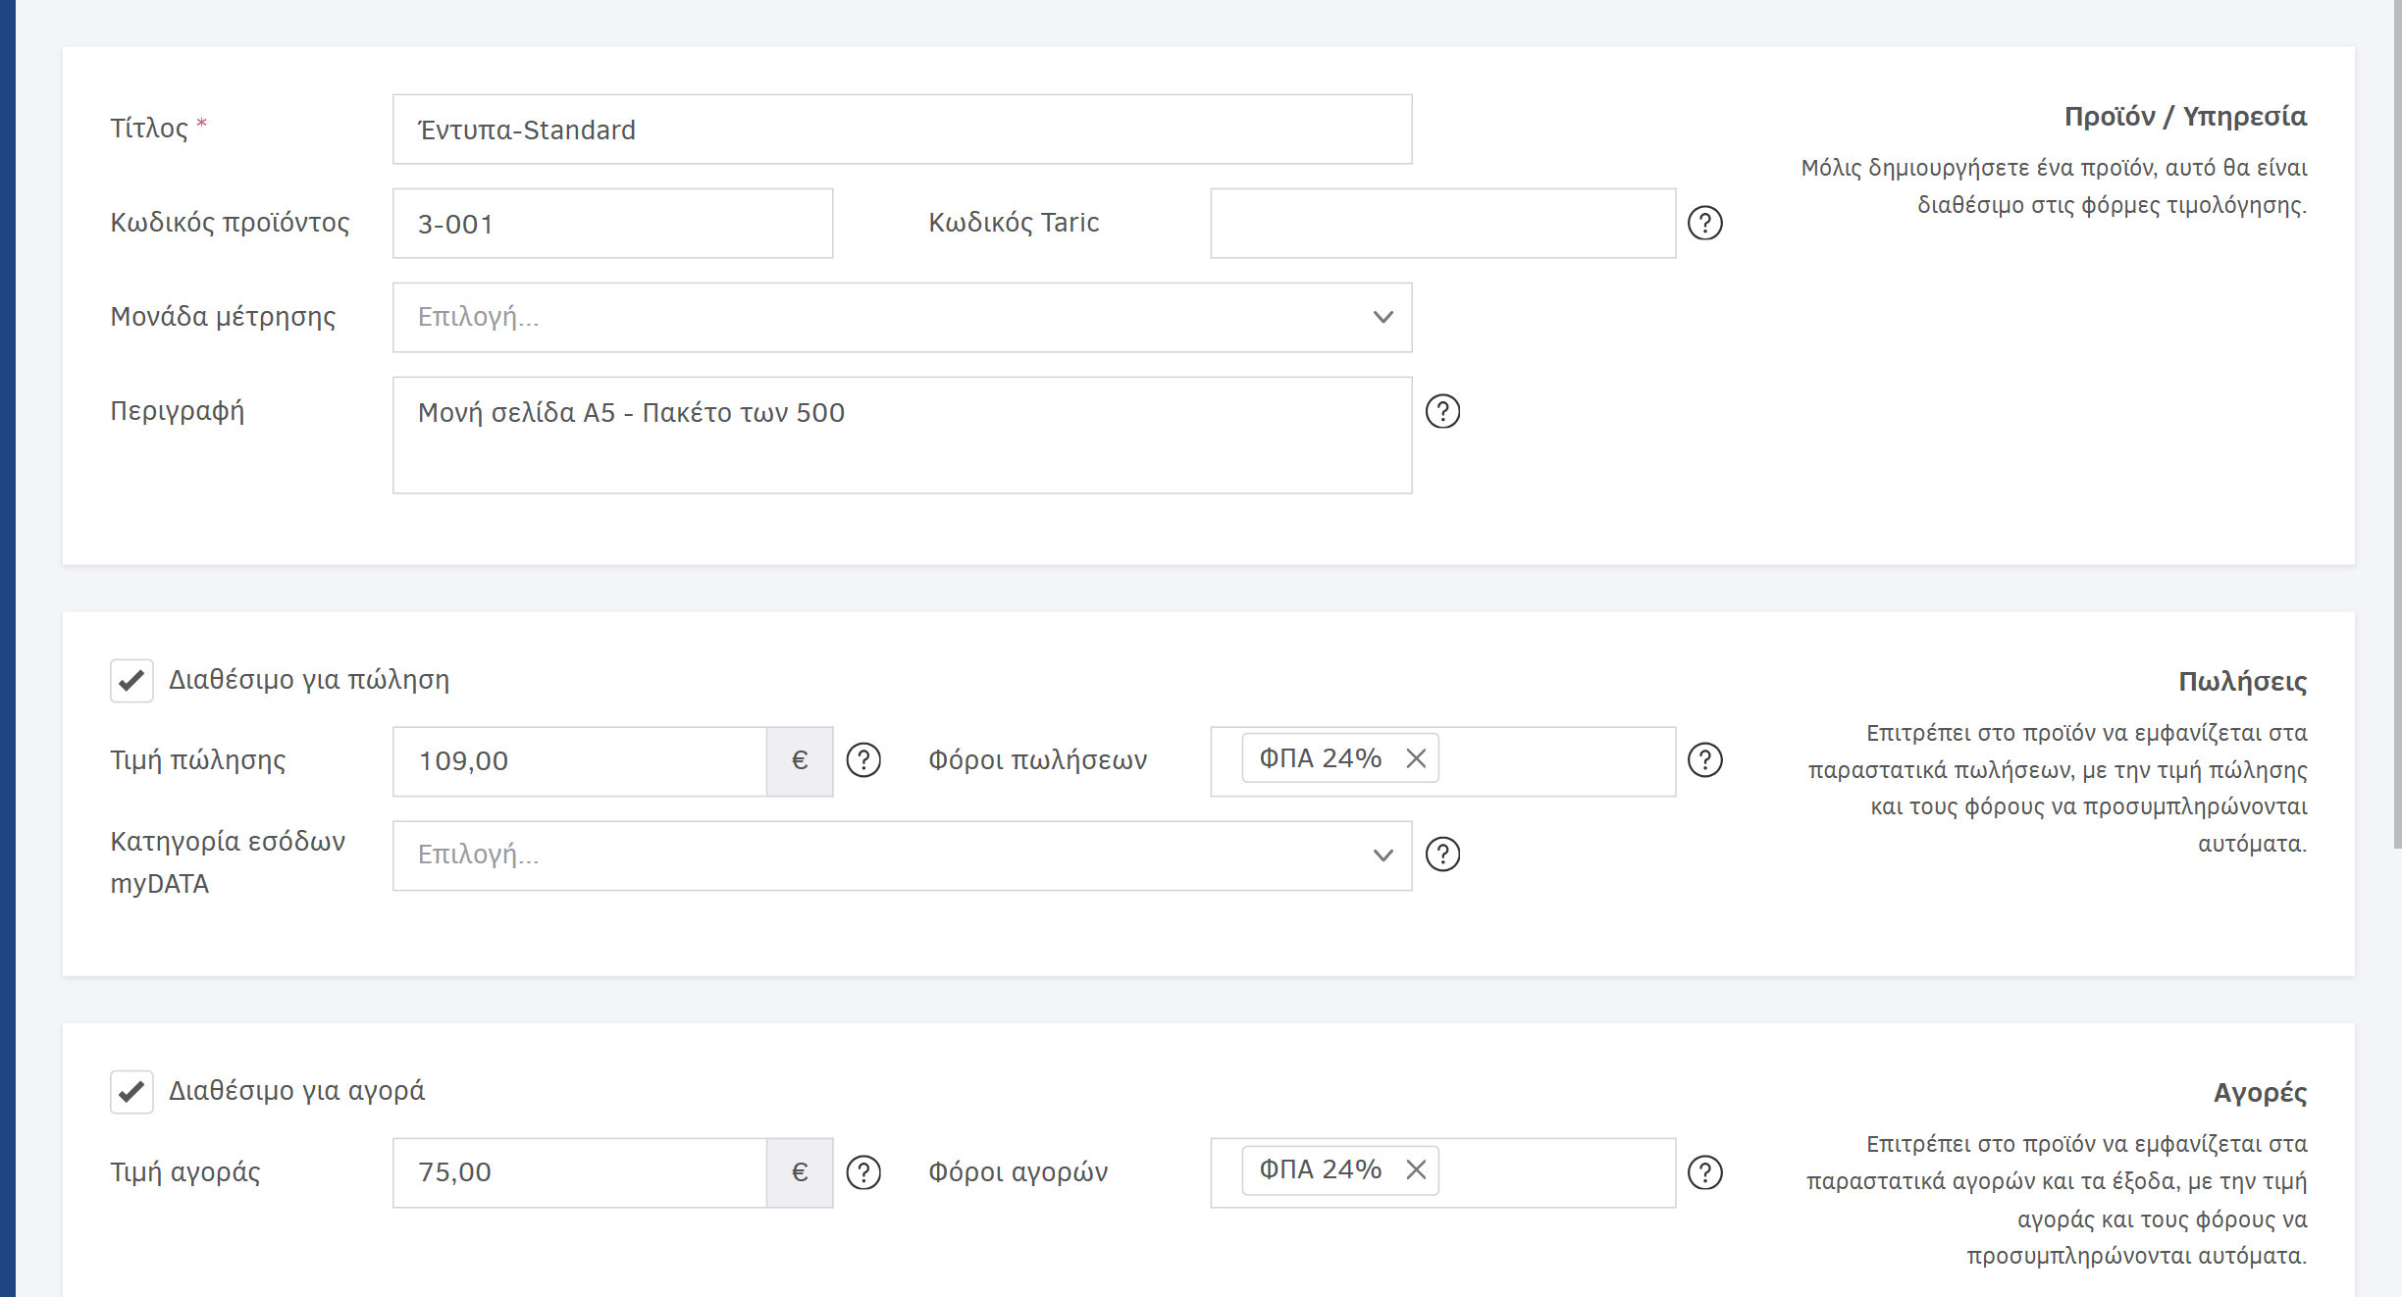Remove ΦΠΑ 24% tag from purchase taxes

click(x=1415, y=1169)
